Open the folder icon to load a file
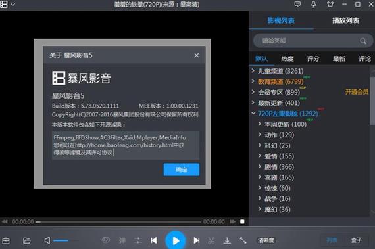Screen dimensions: 375x249 pyautogui.click(x=26, y=240)
